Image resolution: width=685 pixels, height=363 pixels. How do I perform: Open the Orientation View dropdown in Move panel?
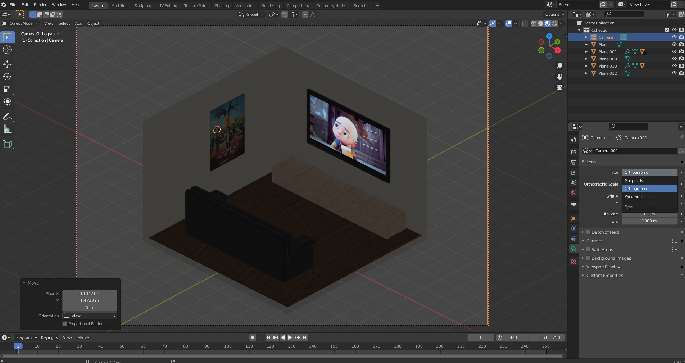pos(90,316)
